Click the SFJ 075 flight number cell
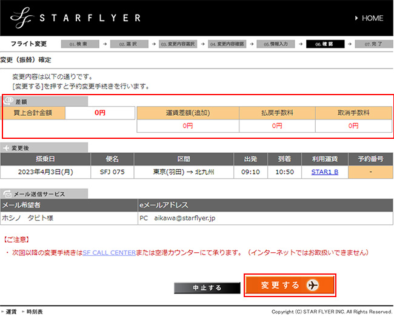The width and height of the screenshot is (394, 325). [112, 172]
